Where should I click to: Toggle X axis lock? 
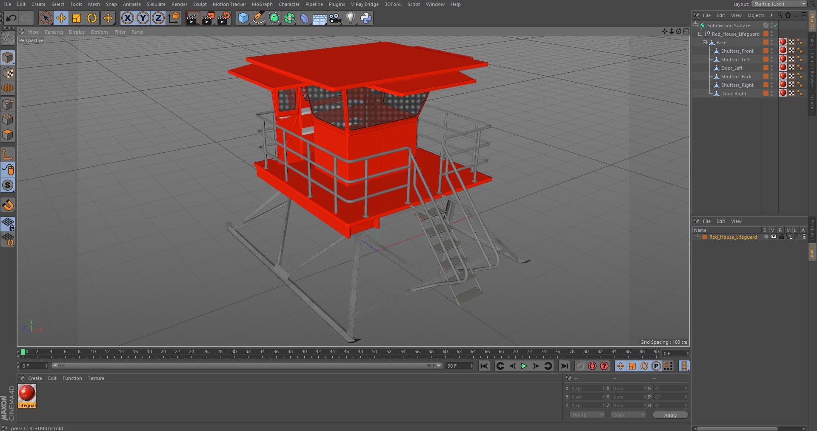(x=127, y=18)
